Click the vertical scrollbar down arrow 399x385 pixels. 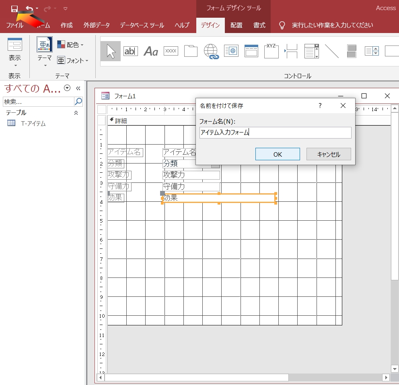tap(395, 369)
